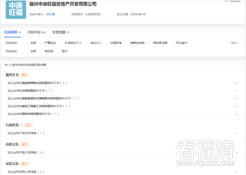The width and height of the screenshot is (246, 175).
Task: Switch to the 关联风险 tab
Action: tap(36, 32)
